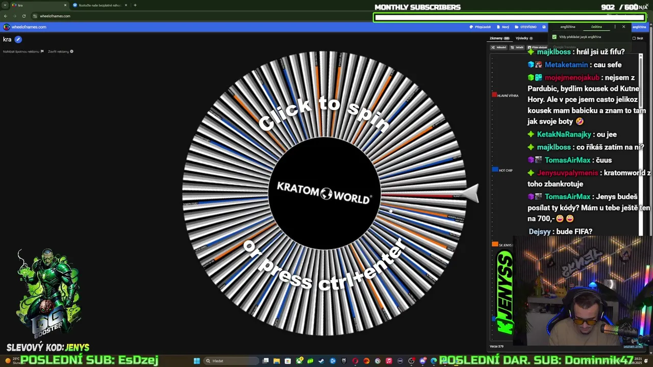Switch to the Výsledky results tab

[524, 38]
